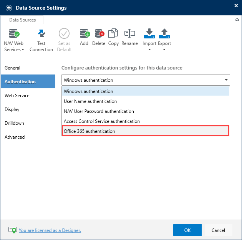The width and height of the screenshot is (242, 240).
Task: Select Office 365 authentication
Action: point(146,131)
